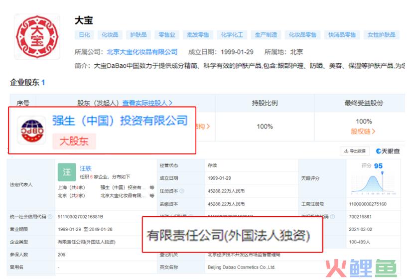Click 强生（中国）投资有... company entry
The height and width of the screenshot is (280, 409).
point(123,187)
